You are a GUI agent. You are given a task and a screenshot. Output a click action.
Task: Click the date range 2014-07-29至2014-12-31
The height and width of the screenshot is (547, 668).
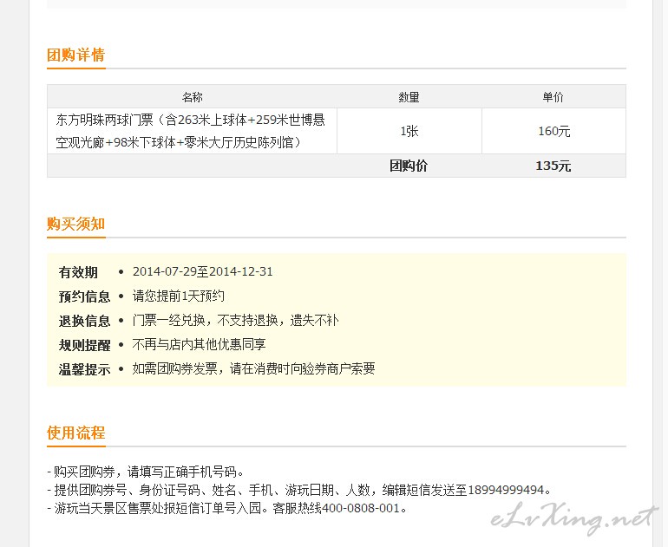[x=203, y=271]
